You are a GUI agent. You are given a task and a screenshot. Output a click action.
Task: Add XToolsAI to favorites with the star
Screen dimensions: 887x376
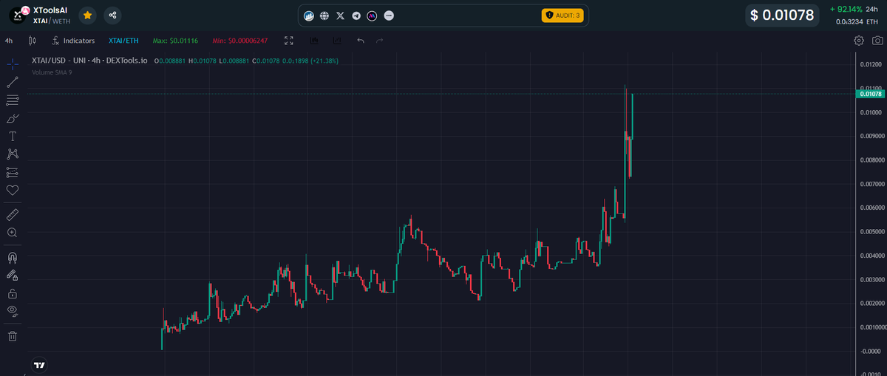[87, 15]
